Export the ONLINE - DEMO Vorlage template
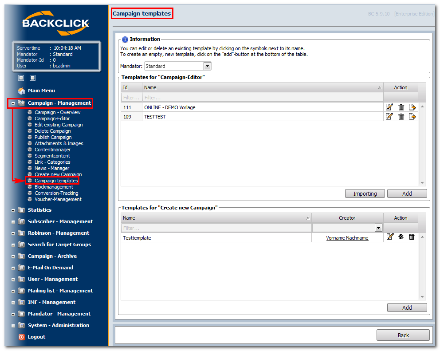Image resolution: width=440 pixels, height=351 pixels. point(412,107)
